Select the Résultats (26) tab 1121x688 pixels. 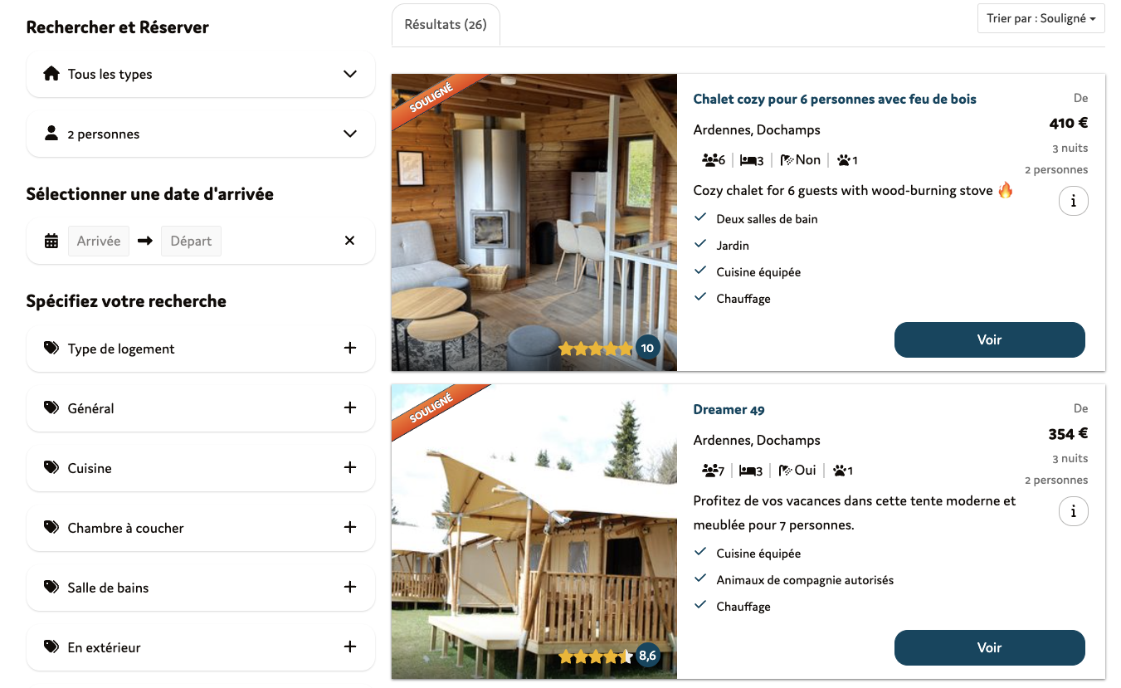pos(446,25)
